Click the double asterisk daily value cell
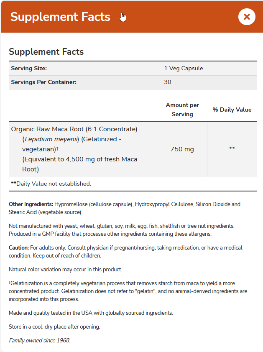The image size is (263, 352). (232, 149)
